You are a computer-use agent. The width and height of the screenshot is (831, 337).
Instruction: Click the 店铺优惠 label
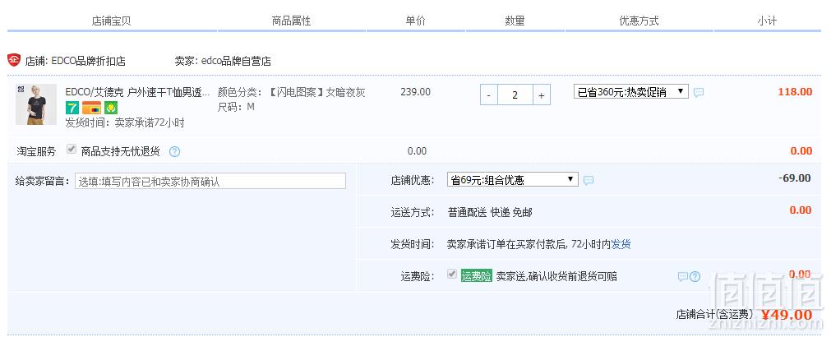[412, 180]
